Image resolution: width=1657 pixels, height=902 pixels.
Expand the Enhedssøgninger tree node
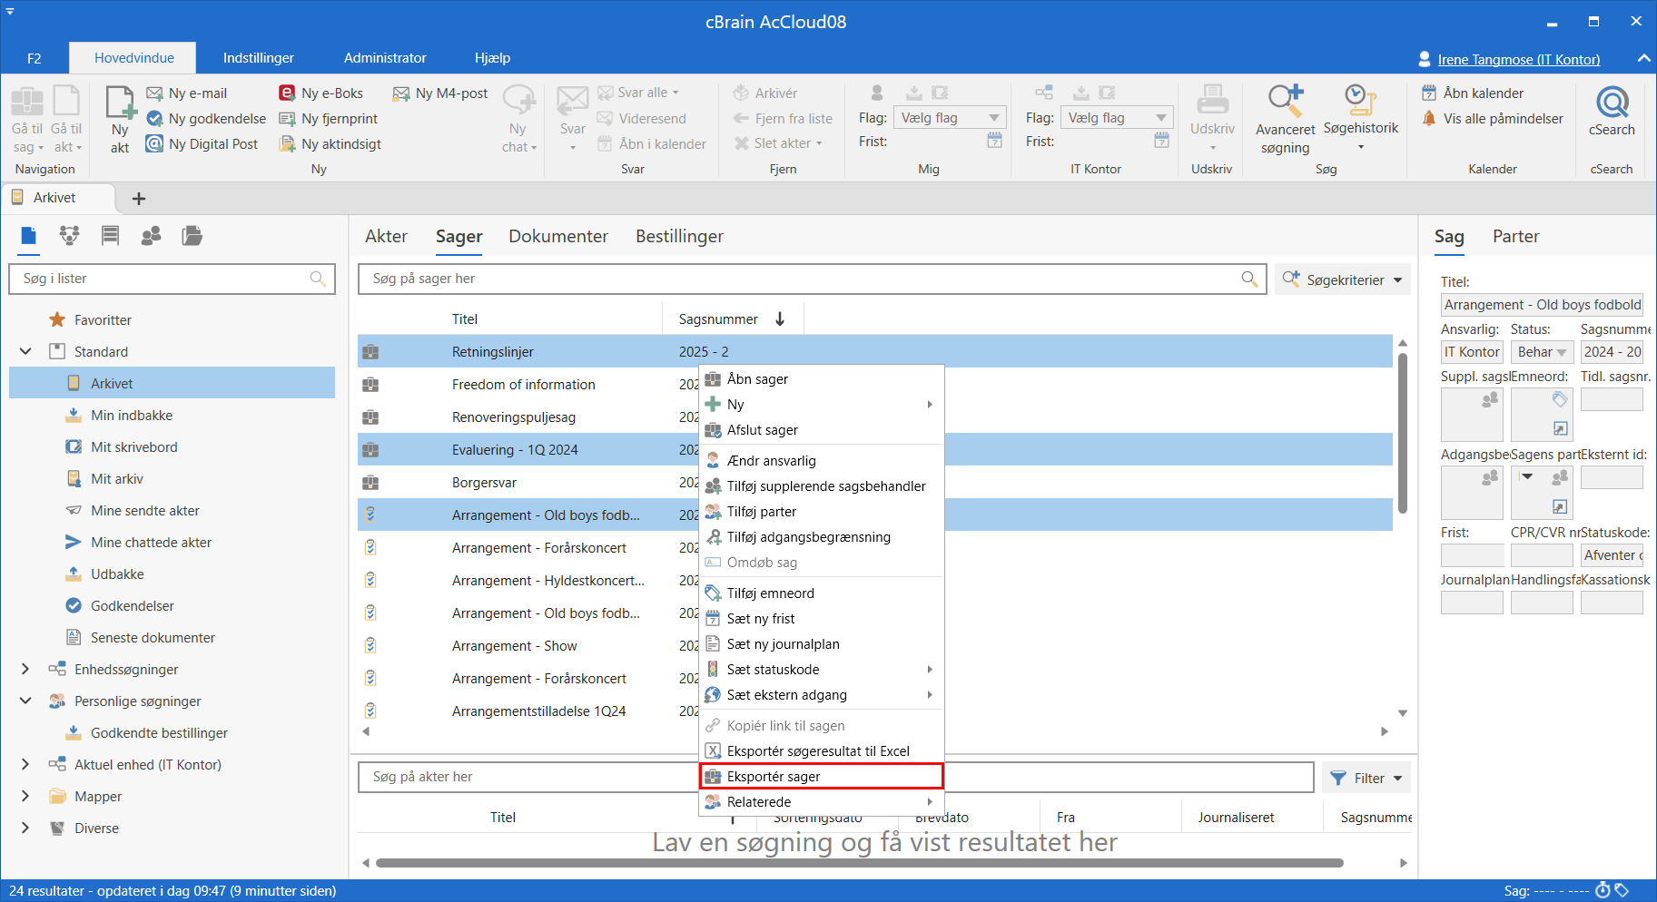pyautogui.click(x=25, y=669)
